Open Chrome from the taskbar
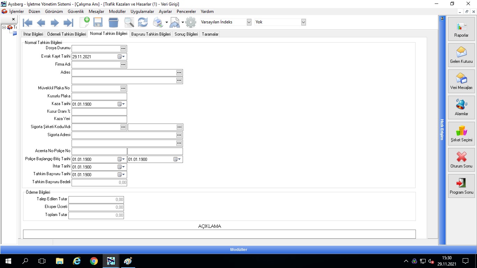Screen dimensions: 477x268 click(x=94, y=261)
